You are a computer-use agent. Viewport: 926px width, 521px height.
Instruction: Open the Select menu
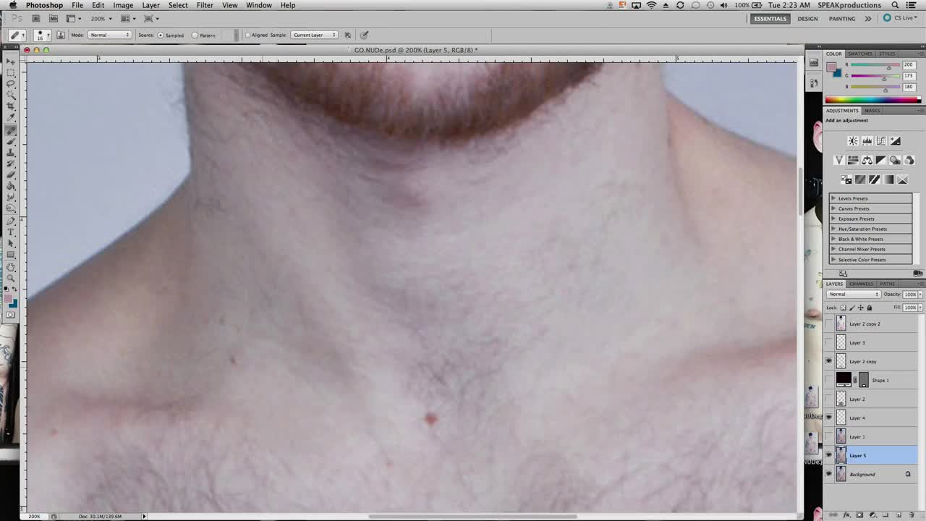[x=178, y=5]
